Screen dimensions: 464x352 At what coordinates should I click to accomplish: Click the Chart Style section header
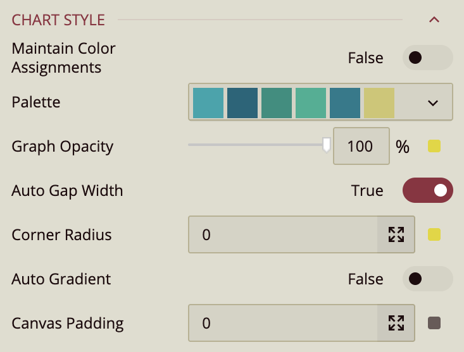[58, 20]
